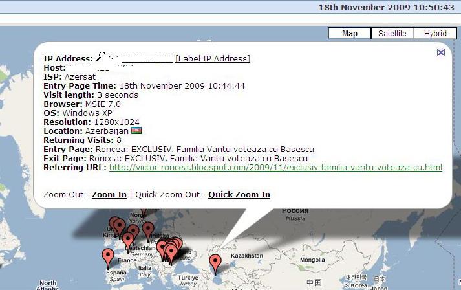Click the header date 18th November 2009
Viewport: 461px width, 290px height.
pyautogui.click(x=364, y=7)
